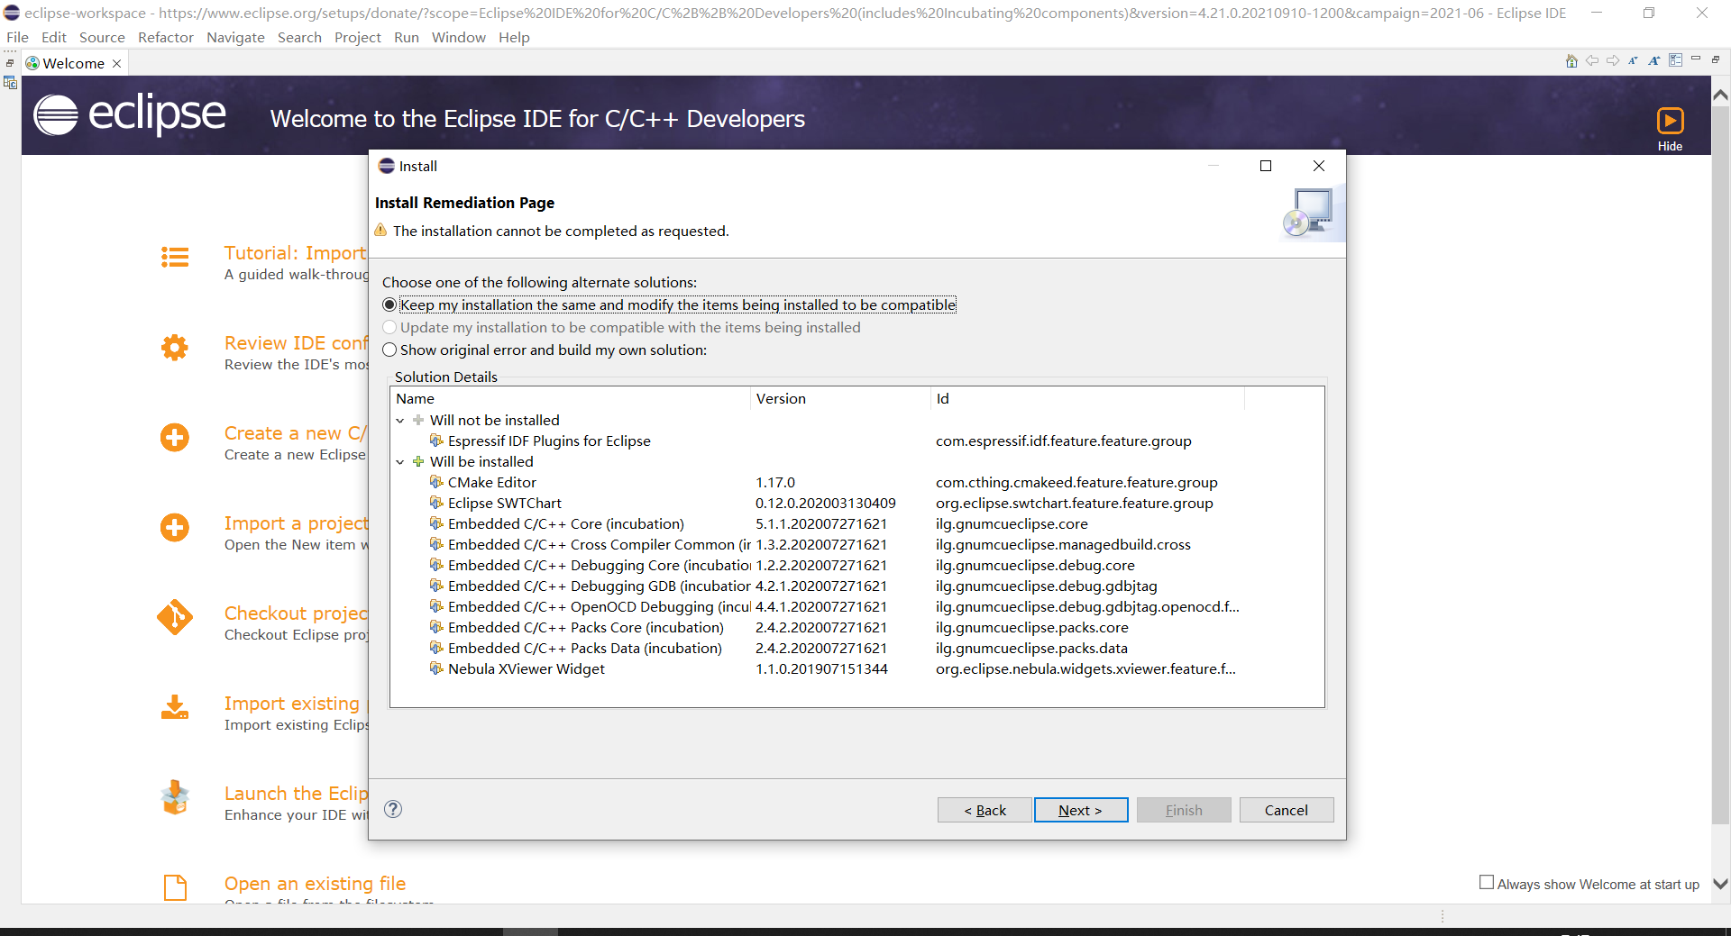Image resolution: width=1731 pixels, height=936 pixels.
Task: Collapse the 'Will not be installed' tree node
Action: (x=400, y=421)
